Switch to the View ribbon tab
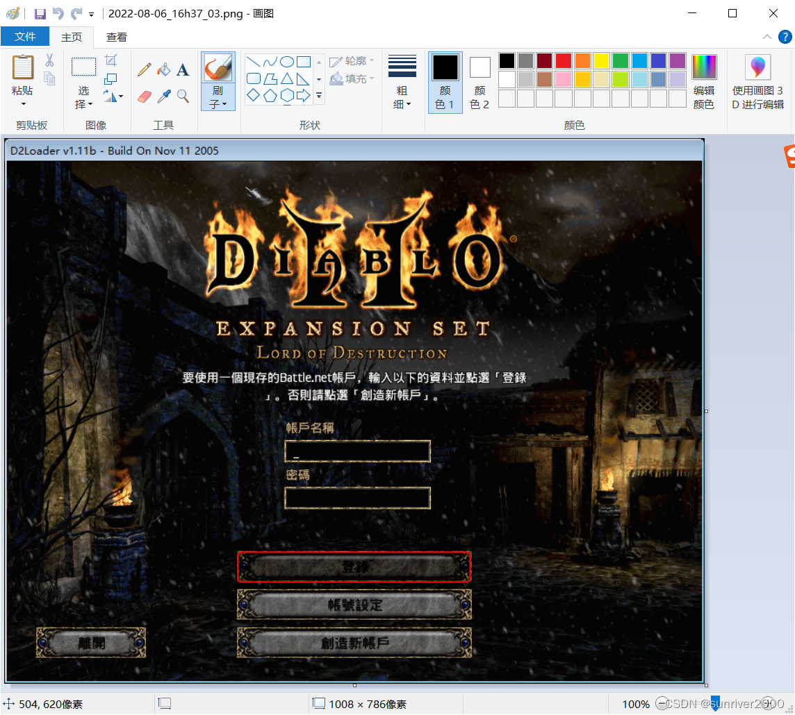Screen dimensions: 795x715 point(117,37)
